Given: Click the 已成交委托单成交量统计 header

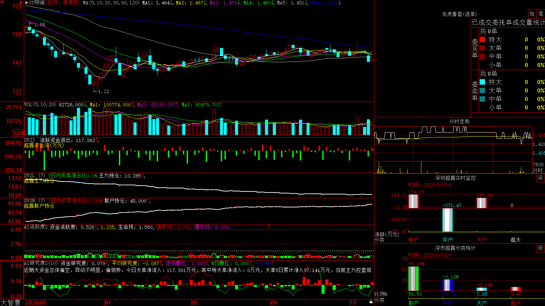Looking at the screenshot, I should click(x=508, y=22).
